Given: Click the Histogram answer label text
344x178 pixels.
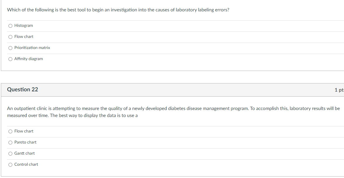Looking at the screenshot, I should point(24,26).
